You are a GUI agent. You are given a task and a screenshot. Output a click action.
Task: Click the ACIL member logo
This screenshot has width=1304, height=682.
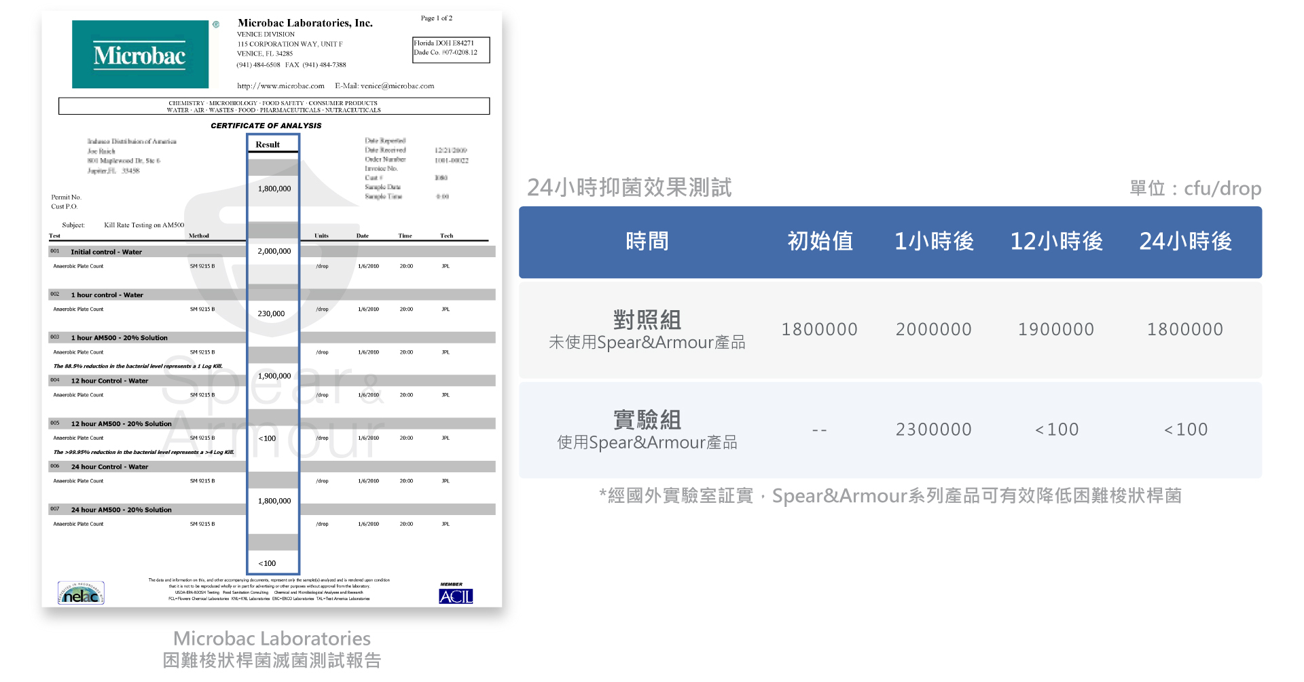[x=455, y=596]
